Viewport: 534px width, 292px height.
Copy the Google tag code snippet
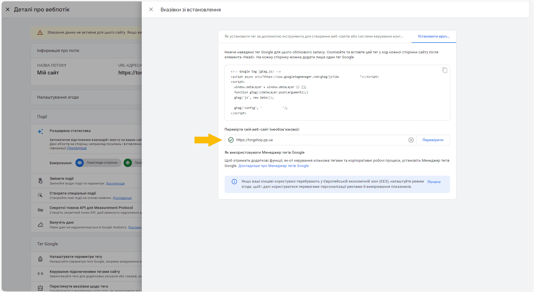click(x=445, y=70)
